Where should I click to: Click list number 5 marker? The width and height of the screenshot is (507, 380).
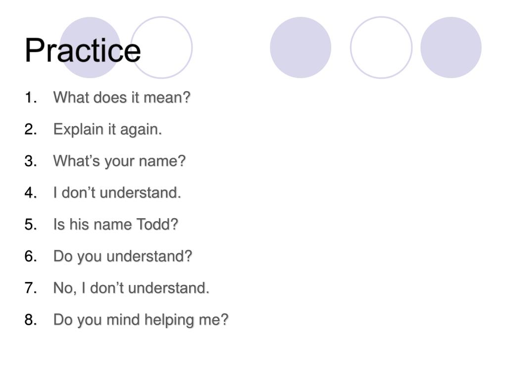click(31, 225)
